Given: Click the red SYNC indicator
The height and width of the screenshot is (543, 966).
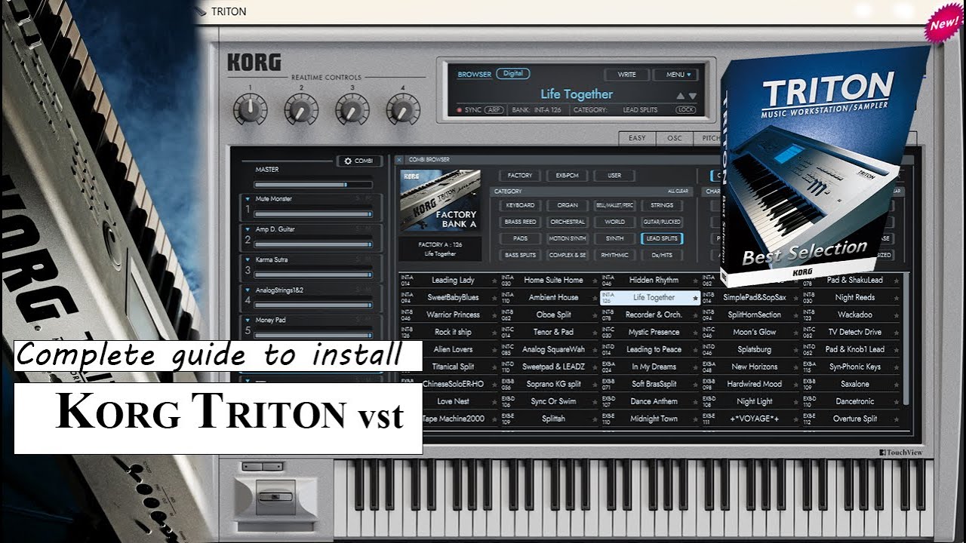Looking at the screenshot, I should [x=459, y=111].
